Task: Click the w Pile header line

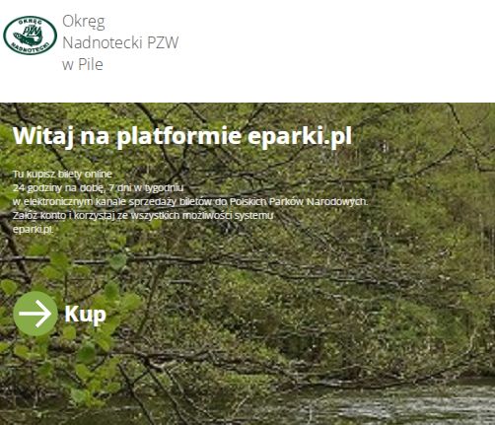Action: click(x=83, y=64)
